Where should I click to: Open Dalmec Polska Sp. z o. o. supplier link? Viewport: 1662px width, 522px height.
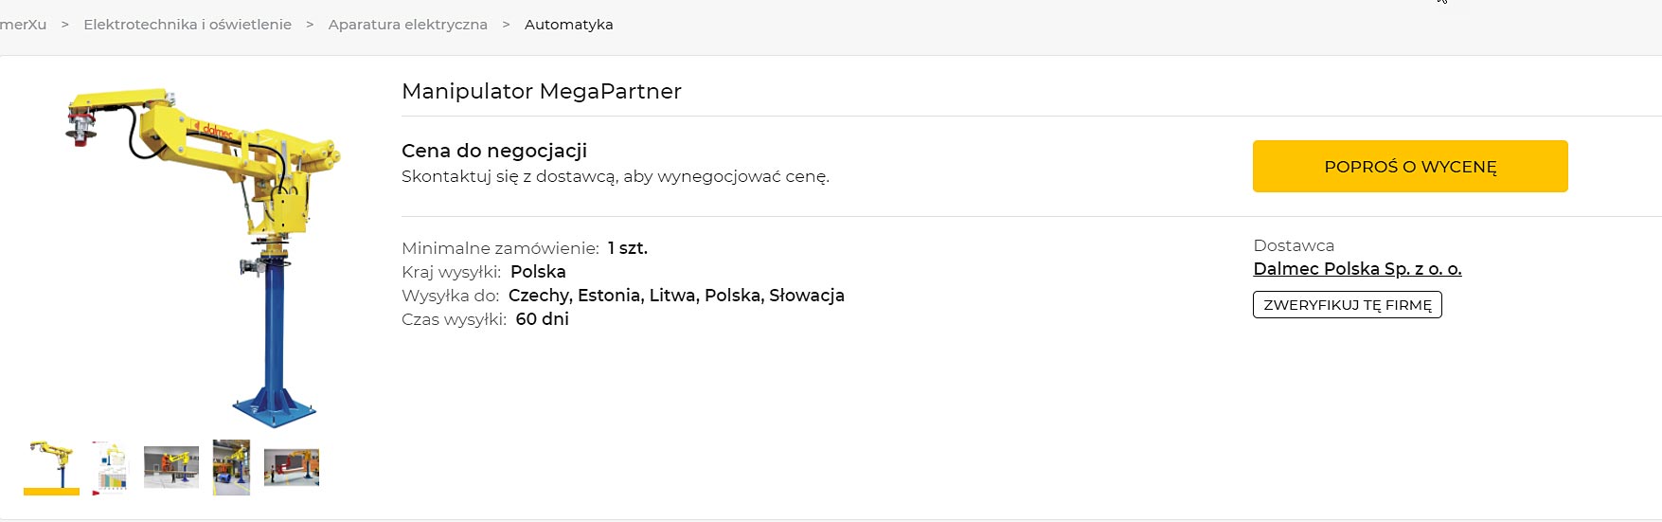[1357, 269]
